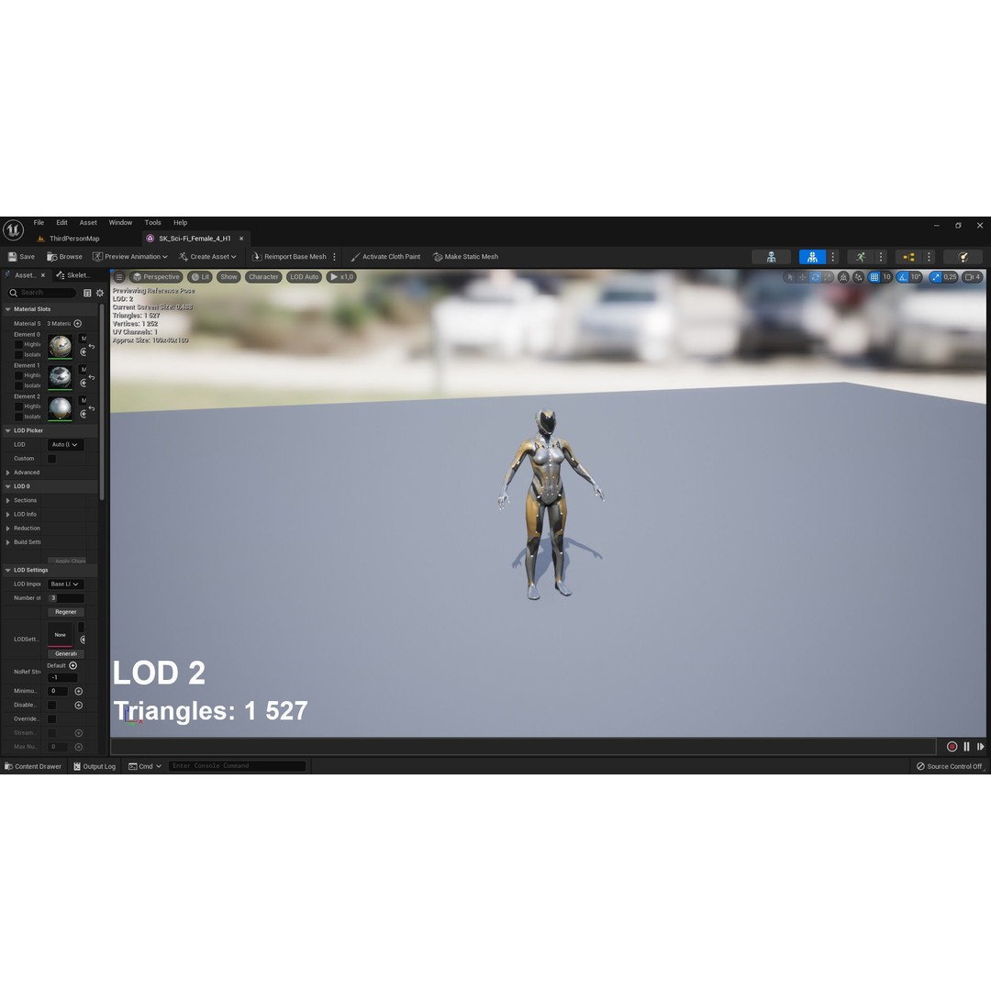Click the Regenerate LODs button
991x991 pixels.
66,612
